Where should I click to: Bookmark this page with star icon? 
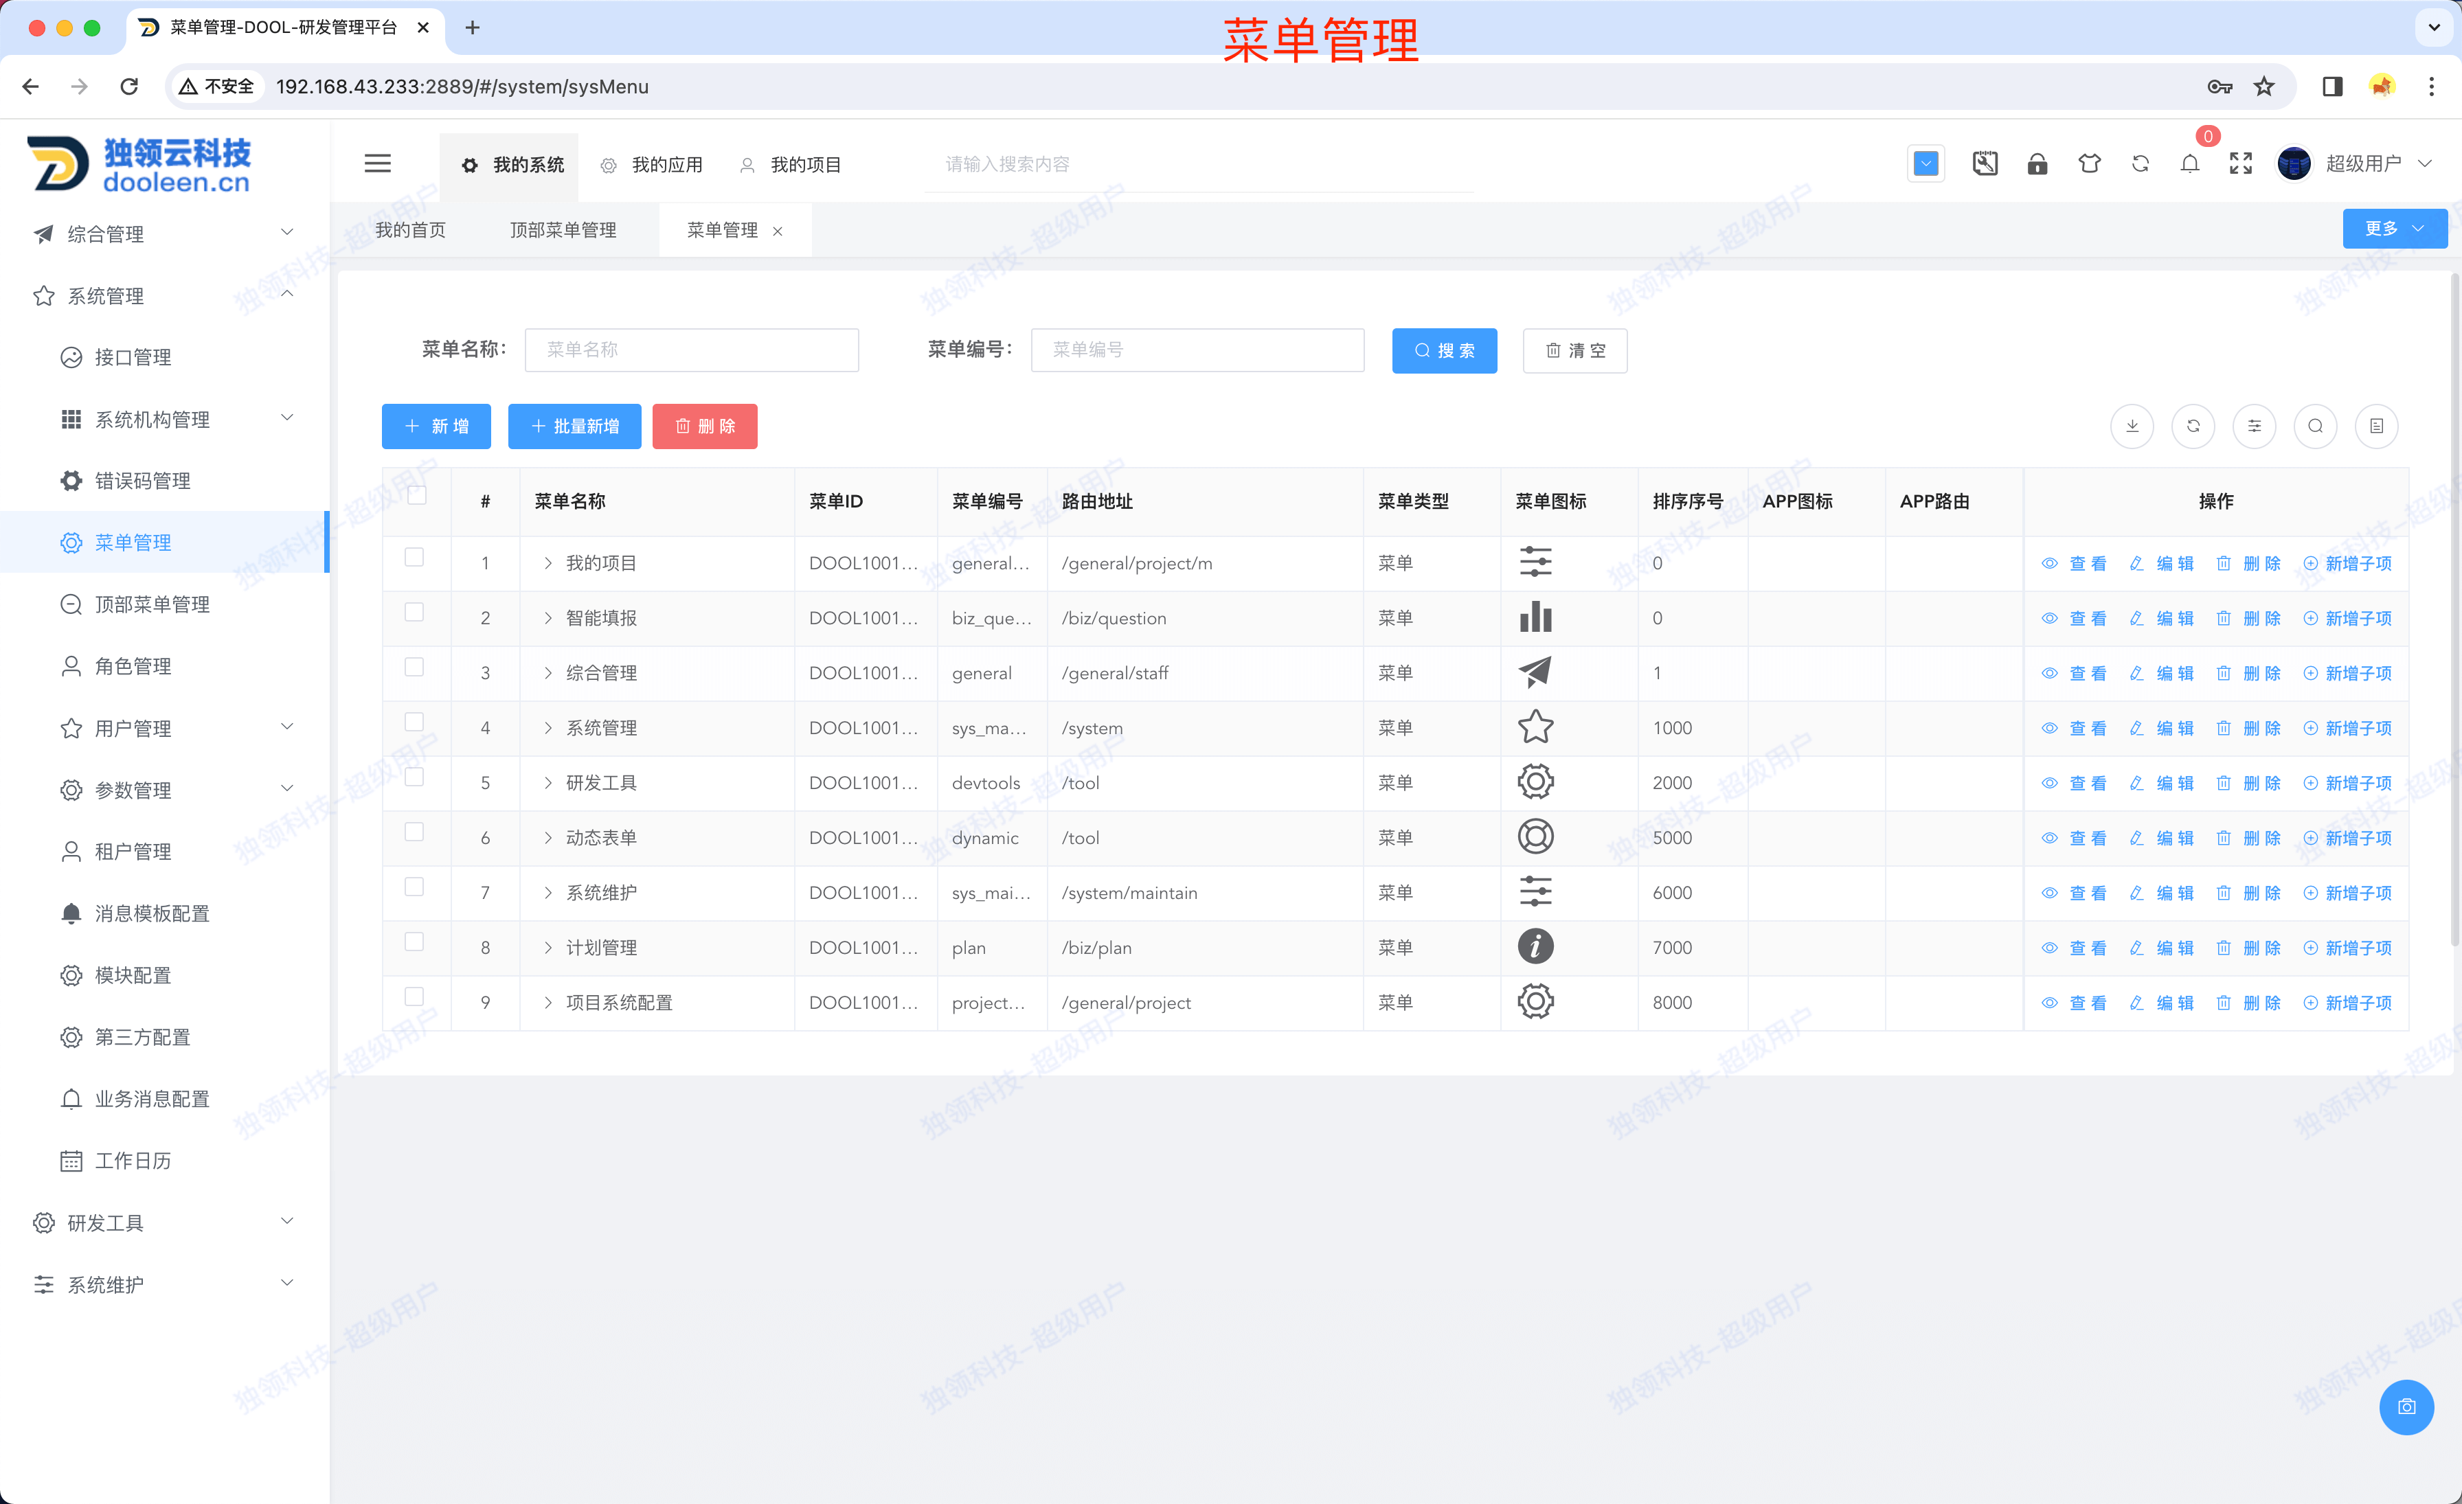coord(2264,87)
